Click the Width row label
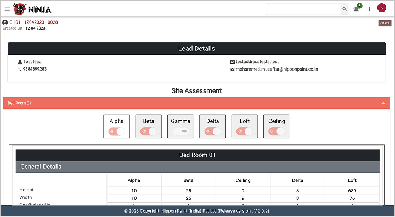Image resolution: width=395 pixels, height=217 pixels. 26,197
